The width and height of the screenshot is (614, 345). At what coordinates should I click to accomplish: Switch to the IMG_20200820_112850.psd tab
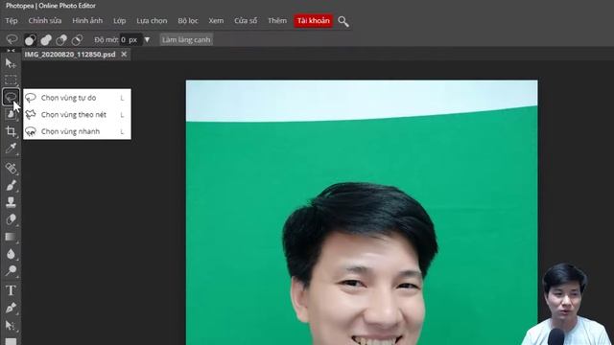click(x=70, y=55)
